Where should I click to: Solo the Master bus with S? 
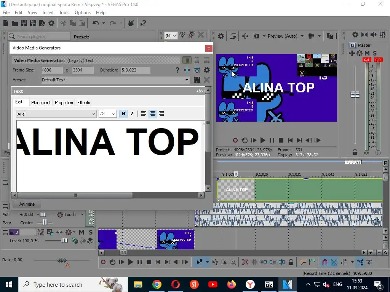click(375, 53)
